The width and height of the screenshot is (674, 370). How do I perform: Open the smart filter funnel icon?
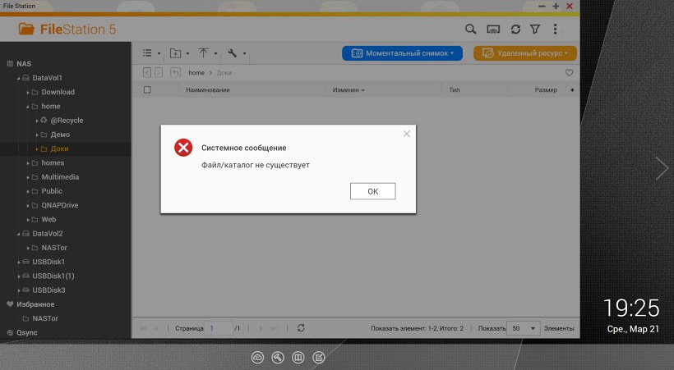click(535, 30)
